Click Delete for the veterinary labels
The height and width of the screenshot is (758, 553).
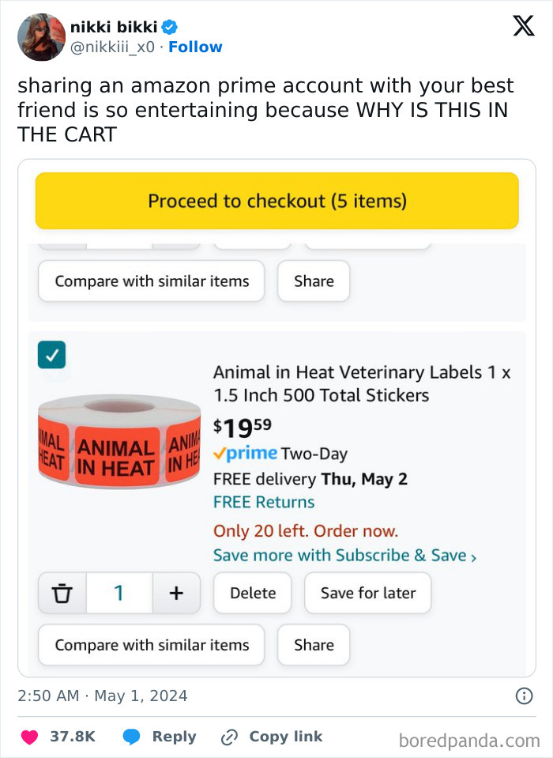[x=253, y=593]
